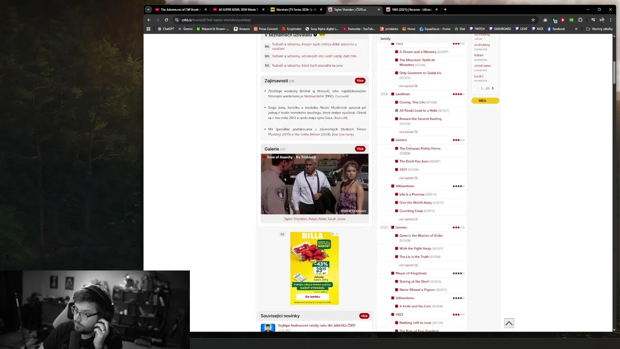The image size is (620, 349).
Task: Click vice button in Související novinky
Action: pyautogui.click(x=364, y=316)
